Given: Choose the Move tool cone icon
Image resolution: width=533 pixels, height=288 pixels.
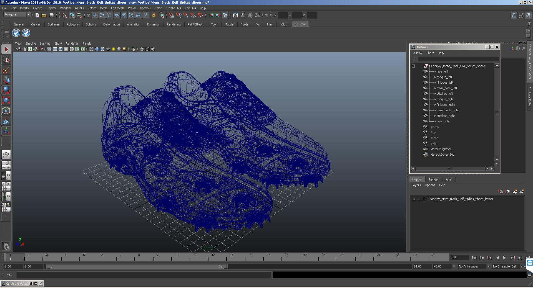Looking at the screenshot, I should click(x=6, y=80).
